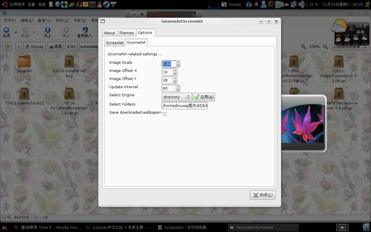Open the 编辑(E) menu in file browser
371x232 pixels.
tap(27, 20)
